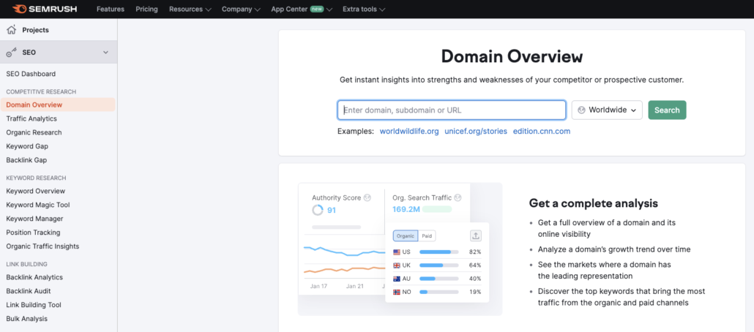
Task: Click the Domain Overview heading
Action: click(x=512, y=57)
